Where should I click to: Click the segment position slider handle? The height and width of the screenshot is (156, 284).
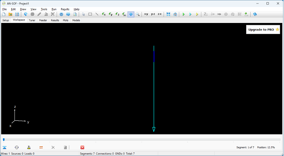[3, 139]
